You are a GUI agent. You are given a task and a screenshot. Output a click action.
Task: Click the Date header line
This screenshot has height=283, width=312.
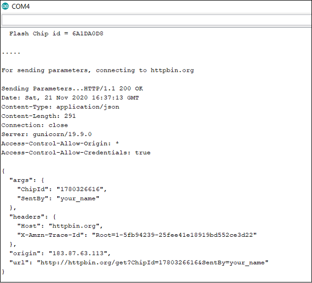pyautogui.click(x=70, y=98)
